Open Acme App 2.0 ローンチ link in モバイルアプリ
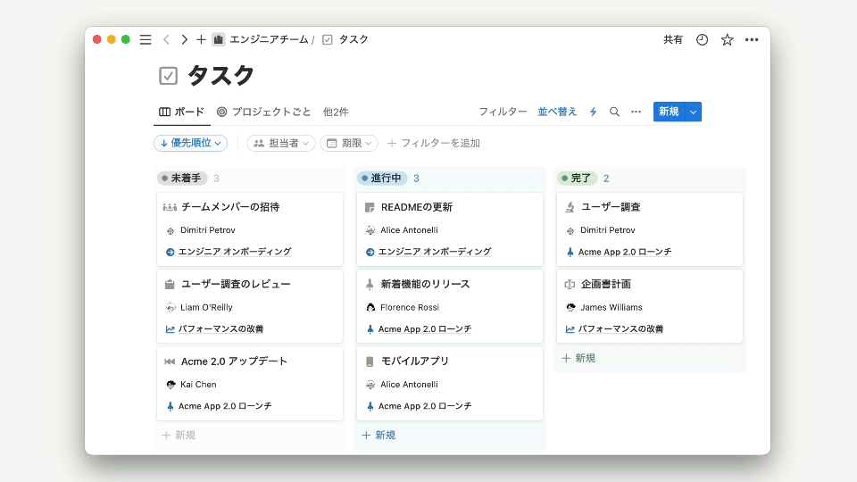Image resolution: width=857 pixels, height=482 pixels. point(425,406)
